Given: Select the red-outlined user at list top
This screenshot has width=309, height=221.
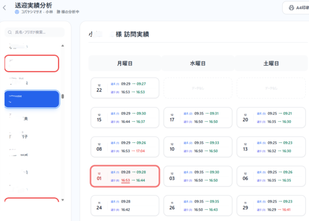Looking at the screenshot, I should pyautogui.click(x=31, y=63).
